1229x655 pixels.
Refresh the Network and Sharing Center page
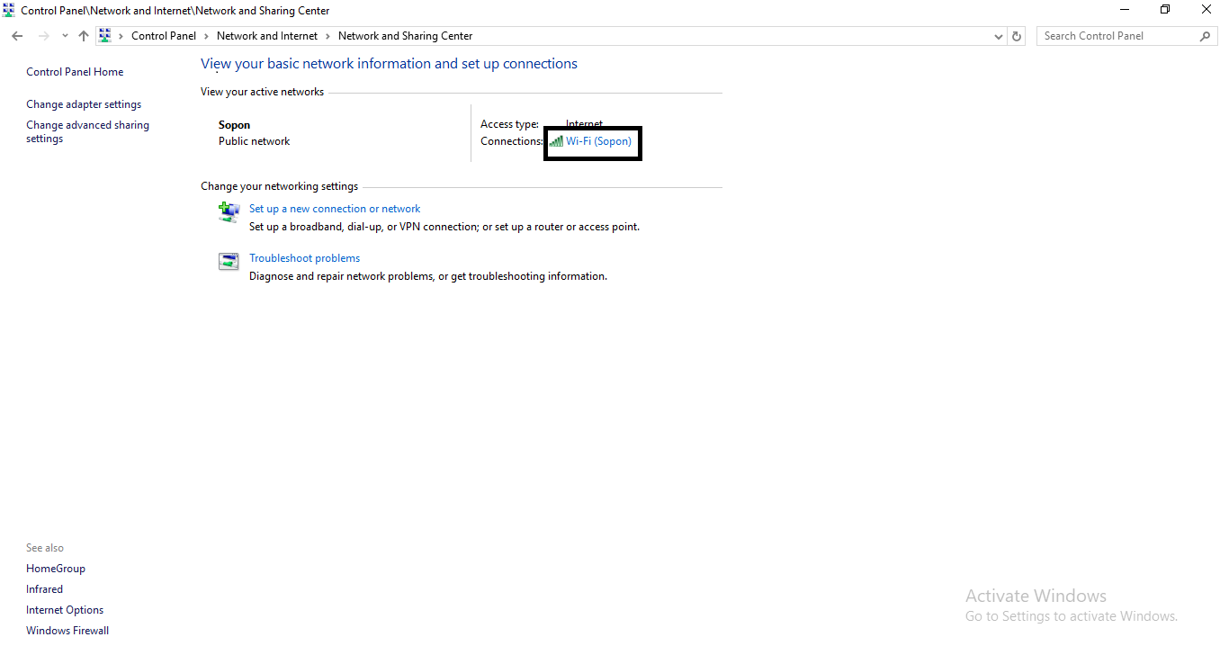click(x=1017, y=36)
